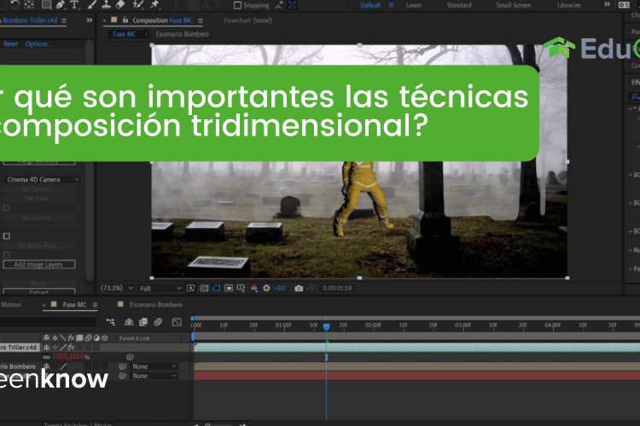Image resolution: width=640 pixels, height=426 pixels.
Task: Click the collapsed-compositions snapping icon
Action: pyautogui.click(x=292, y=5)
